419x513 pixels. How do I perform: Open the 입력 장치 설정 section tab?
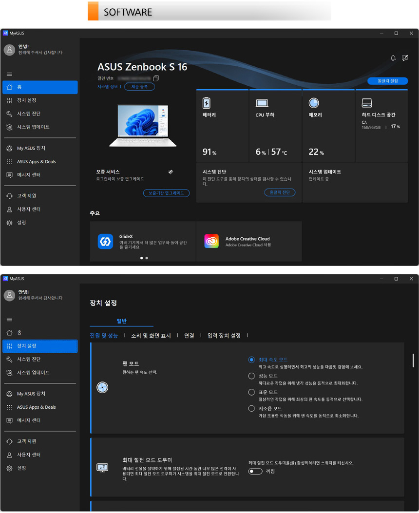coord(224,335)
